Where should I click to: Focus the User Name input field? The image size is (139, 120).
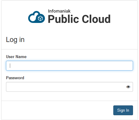[69, 66]
